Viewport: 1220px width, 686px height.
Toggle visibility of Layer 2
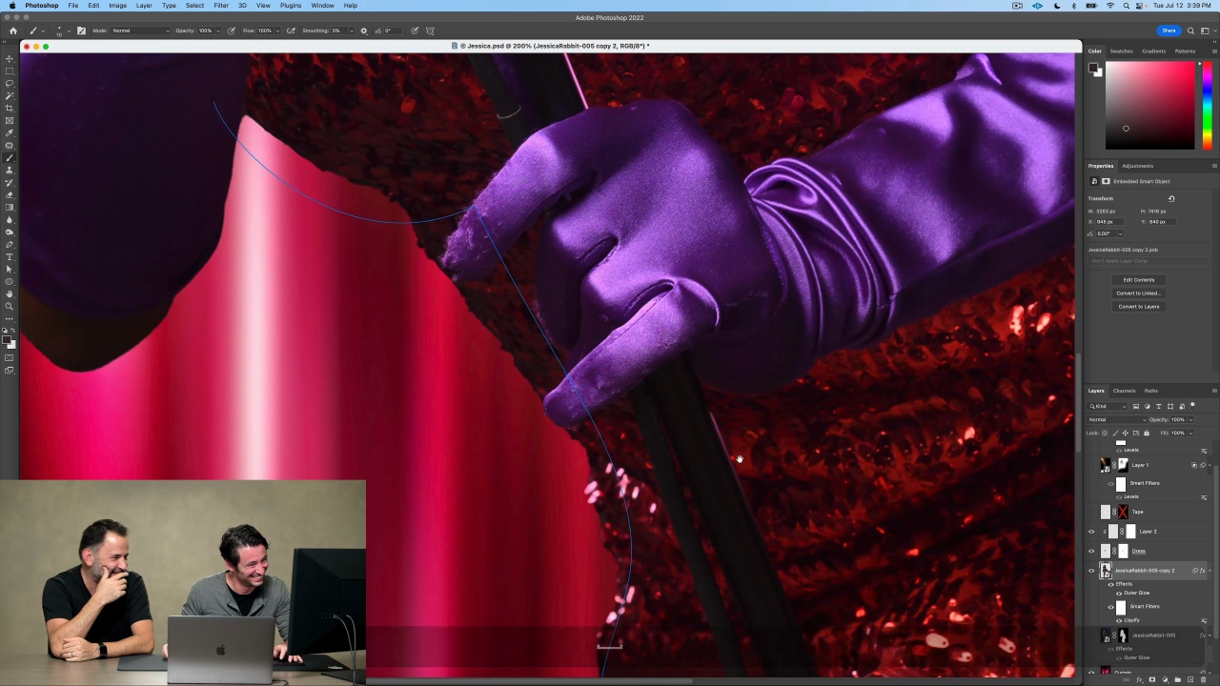point(1091,532)
